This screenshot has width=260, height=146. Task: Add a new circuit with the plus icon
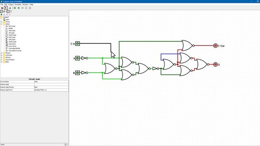(x=1, y=15)
